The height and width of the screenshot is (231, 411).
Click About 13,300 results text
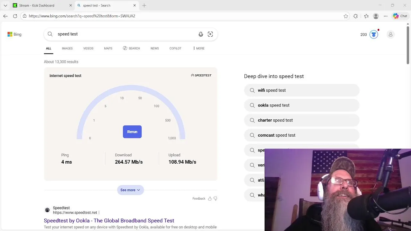(x=61, y=62)
